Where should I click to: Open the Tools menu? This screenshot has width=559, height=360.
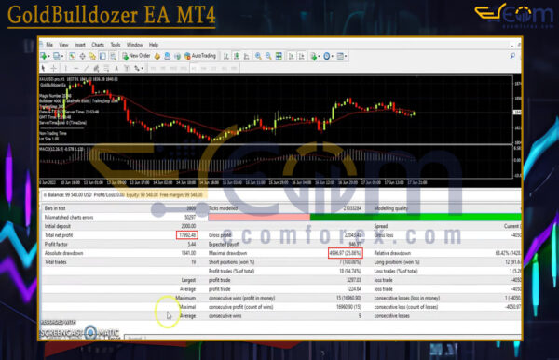click(116, 45)
